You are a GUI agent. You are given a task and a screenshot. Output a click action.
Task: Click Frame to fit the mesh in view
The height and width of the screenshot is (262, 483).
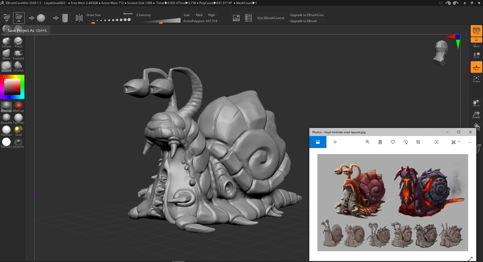click(476, 79)
